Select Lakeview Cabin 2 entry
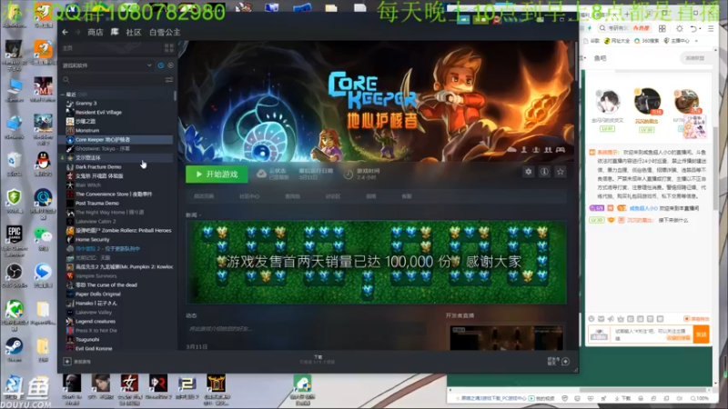This screenshot has width=728, height=409. click(x=96, y=221)
